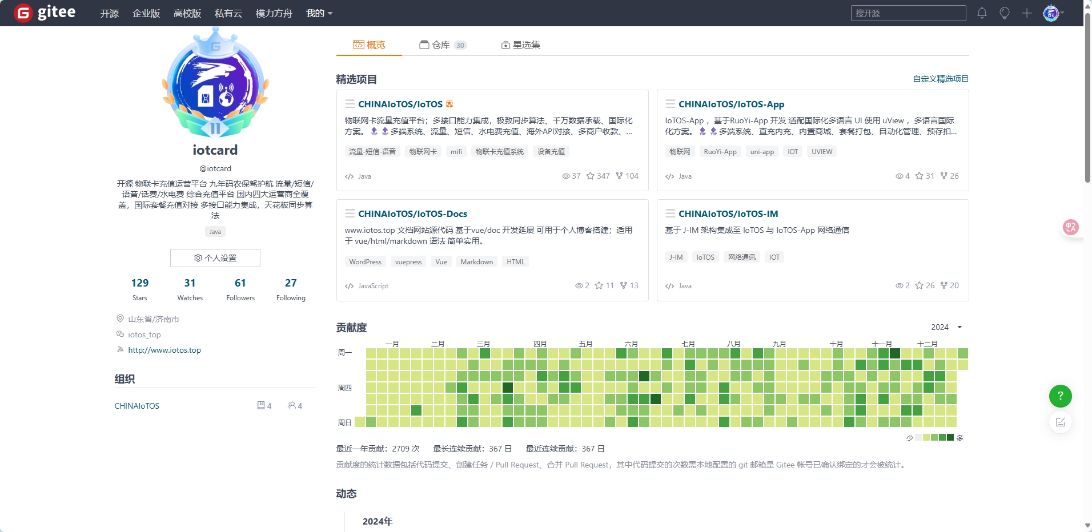Click the 个人设置 button

point(215,258)
